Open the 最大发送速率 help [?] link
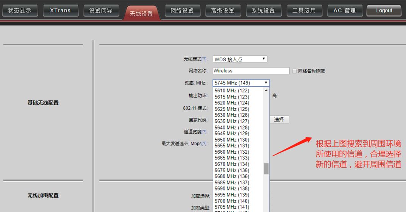Viewport: 406px width, 212px height. click(x=205, y=143)
